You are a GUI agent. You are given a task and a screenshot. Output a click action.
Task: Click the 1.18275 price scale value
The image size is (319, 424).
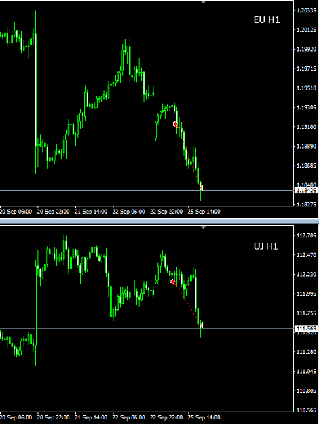click(306, 204)
